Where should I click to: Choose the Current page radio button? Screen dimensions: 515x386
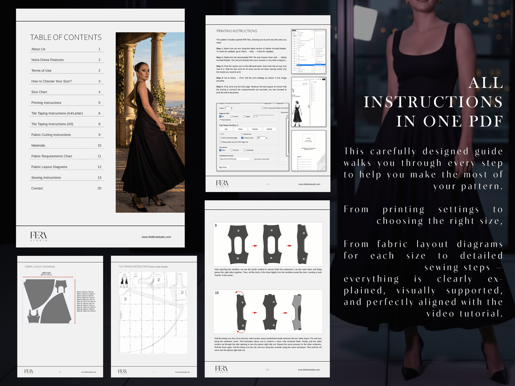click(x=231, y=116)
